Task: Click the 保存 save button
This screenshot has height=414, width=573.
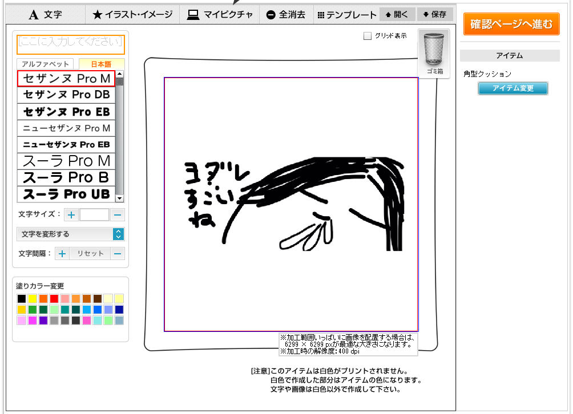Action: coord(434,14)
